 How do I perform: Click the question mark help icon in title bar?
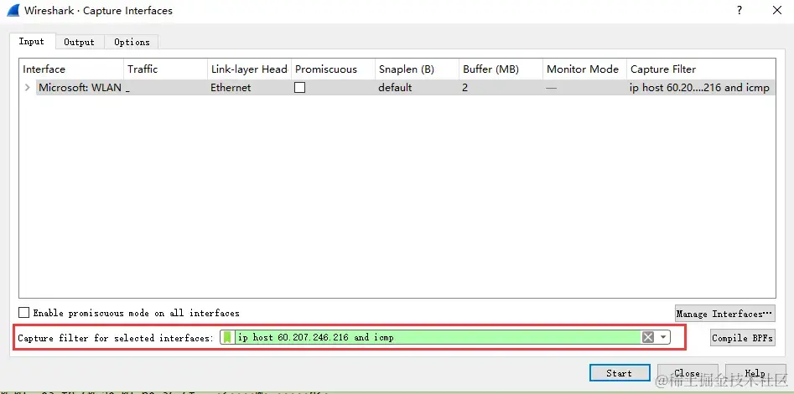tap(740, 10)
